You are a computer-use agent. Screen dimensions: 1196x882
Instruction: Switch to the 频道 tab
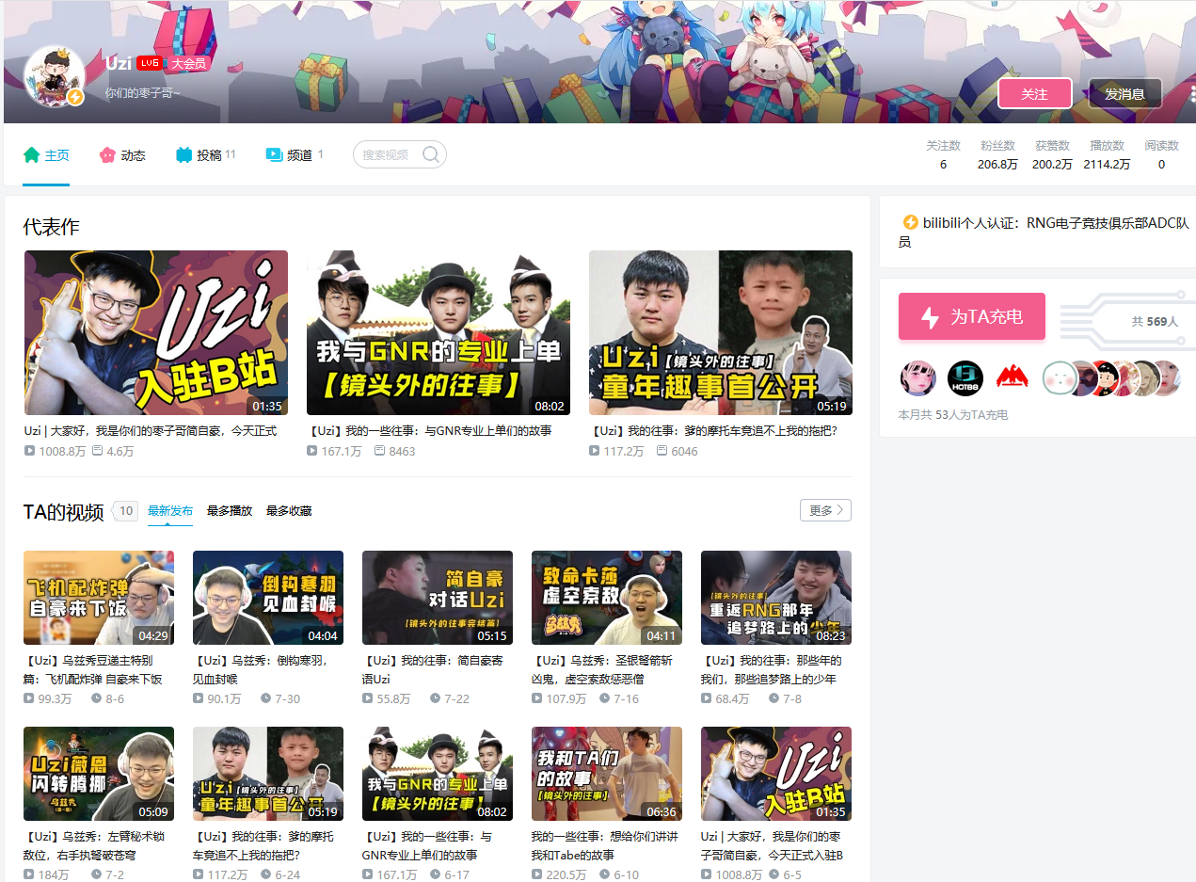pyautogui.click(x=294, y=155)
